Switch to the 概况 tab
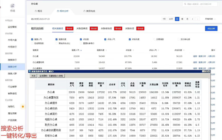This screenshot has height=140, width=222. (x=38, y=11)
